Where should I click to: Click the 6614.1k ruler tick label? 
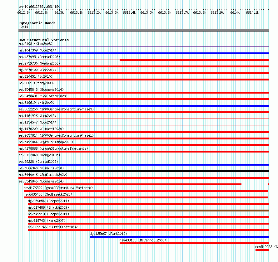pos(252,12)
